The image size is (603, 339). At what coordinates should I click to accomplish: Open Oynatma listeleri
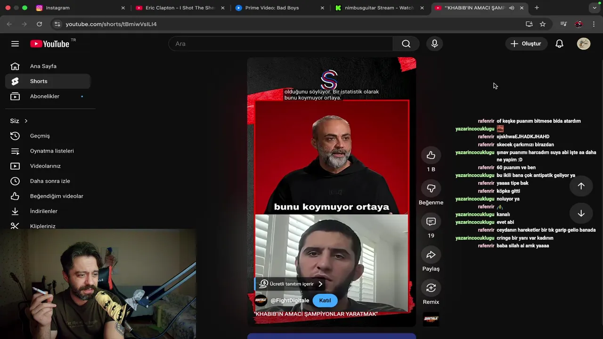pyautogui.click(x=48, y=151)
